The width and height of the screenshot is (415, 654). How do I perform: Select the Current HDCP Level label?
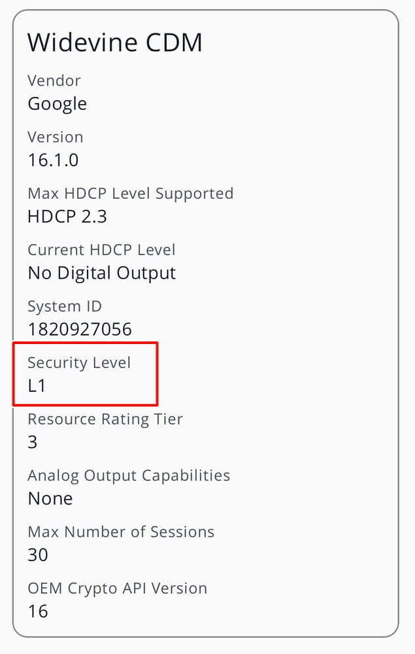[x=101, y=250]
